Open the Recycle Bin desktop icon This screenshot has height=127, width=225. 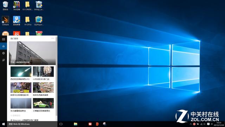[6, 6]
